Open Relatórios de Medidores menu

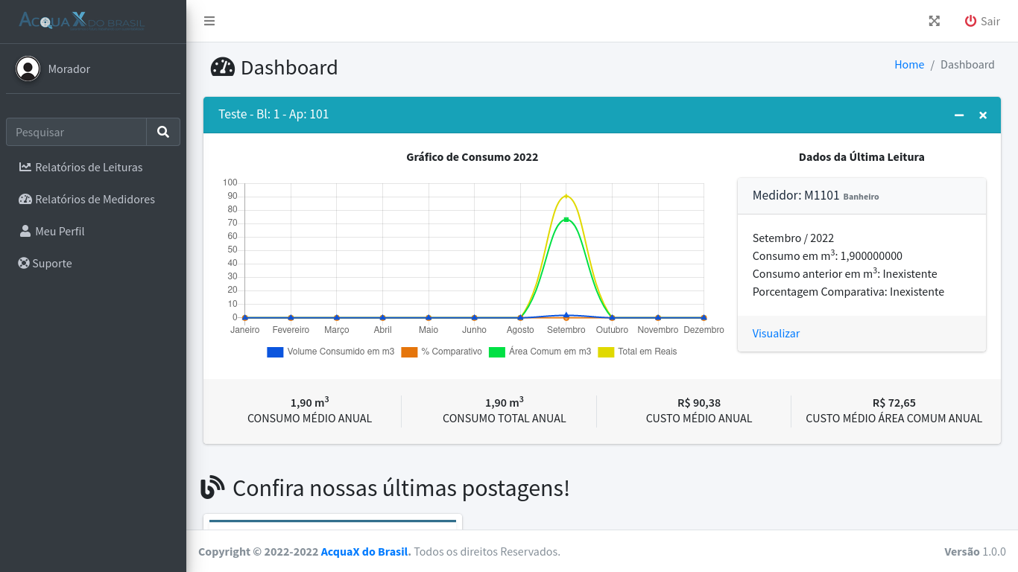pos(94,199)
